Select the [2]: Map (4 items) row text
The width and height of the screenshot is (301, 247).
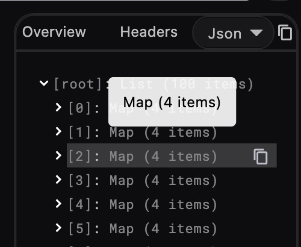tap(143, 157)
